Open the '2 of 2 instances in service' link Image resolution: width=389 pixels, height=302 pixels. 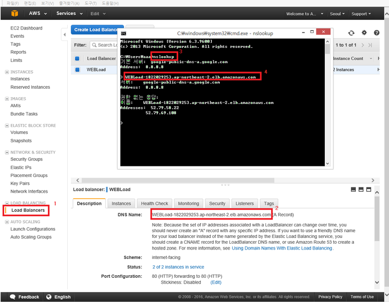pyautogui.click(x=178, y=267)
